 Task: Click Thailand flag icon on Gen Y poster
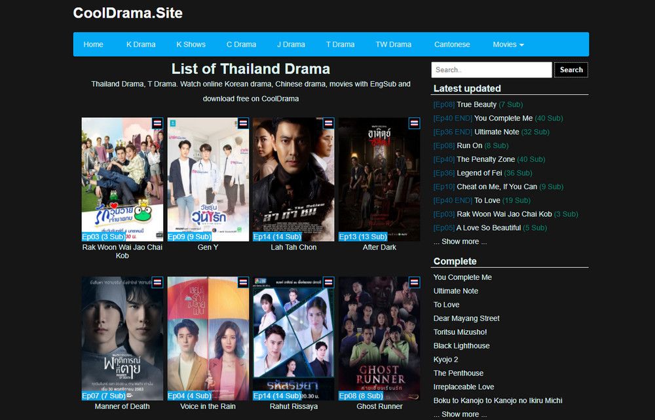coord(243,123)
